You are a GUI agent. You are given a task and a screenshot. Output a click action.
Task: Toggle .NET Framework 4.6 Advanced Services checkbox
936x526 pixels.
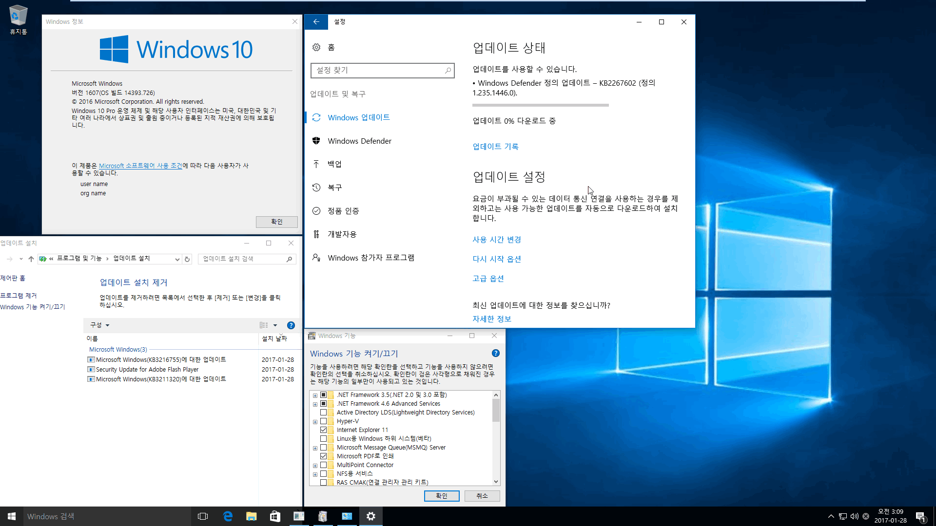(323, 404)
